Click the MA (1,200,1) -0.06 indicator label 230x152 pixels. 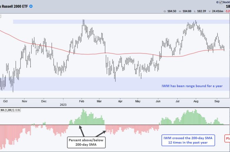pos(10,110)
